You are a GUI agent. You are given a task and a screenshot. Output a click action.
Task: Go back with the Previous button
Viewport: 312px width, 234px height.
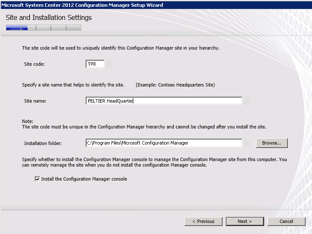pyautogui.click(x=203, y=221)
